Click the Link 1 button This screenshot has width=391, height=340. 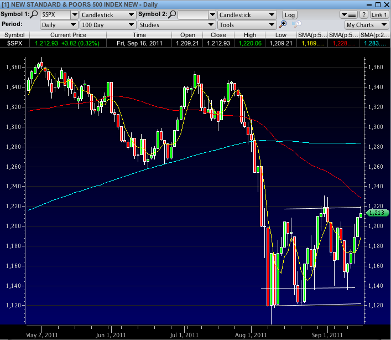[379, 14]
